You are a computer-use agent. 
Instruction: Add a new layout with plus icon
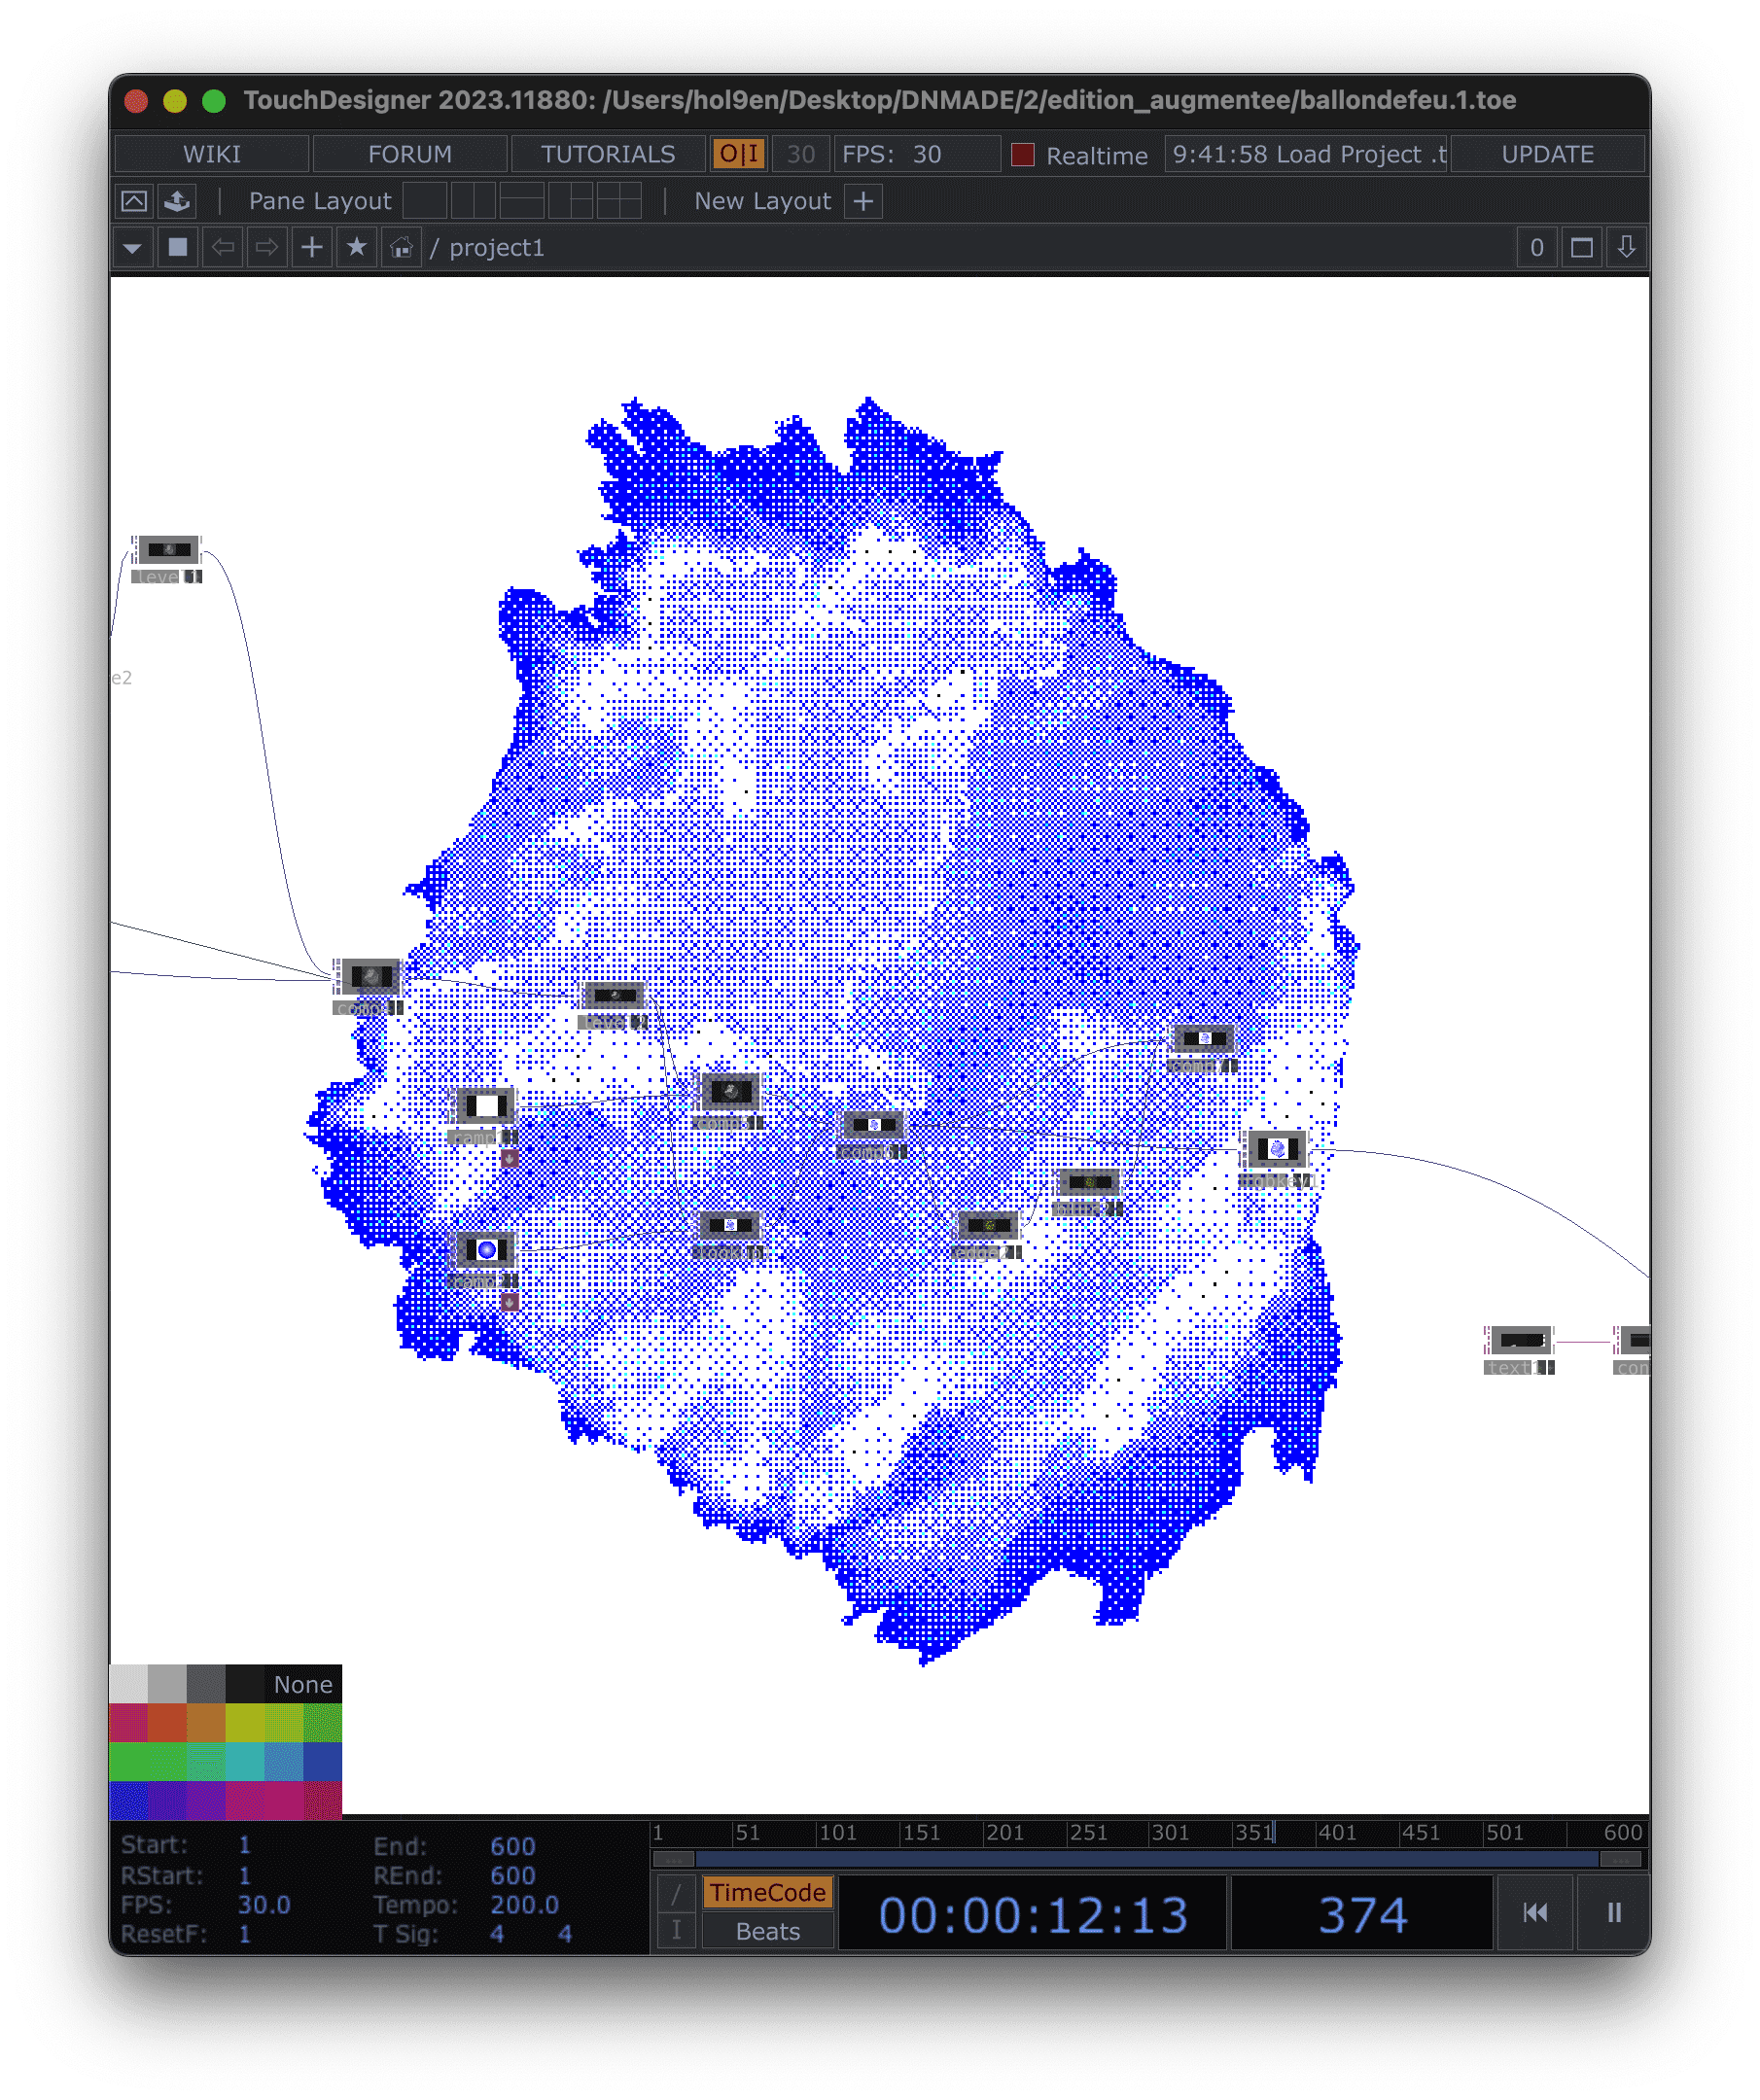click(864, 201)
